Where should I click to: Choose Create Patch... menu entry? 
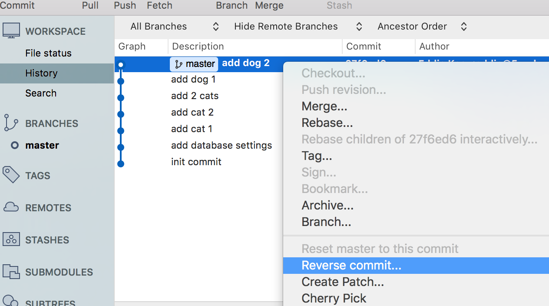342,282
